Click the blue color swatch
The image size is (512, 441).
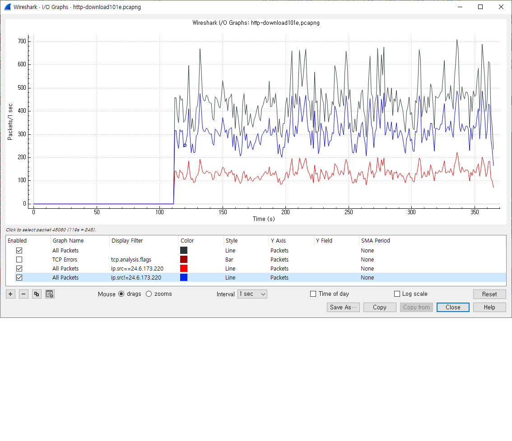pos(184,278)
